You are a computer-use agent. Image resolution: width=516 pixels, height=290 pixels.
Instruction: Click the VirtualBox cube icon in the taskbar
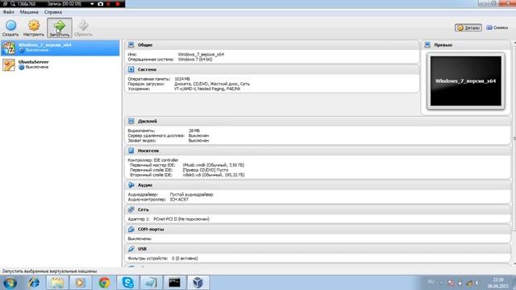pyautogui.click(x=198, y=283)
